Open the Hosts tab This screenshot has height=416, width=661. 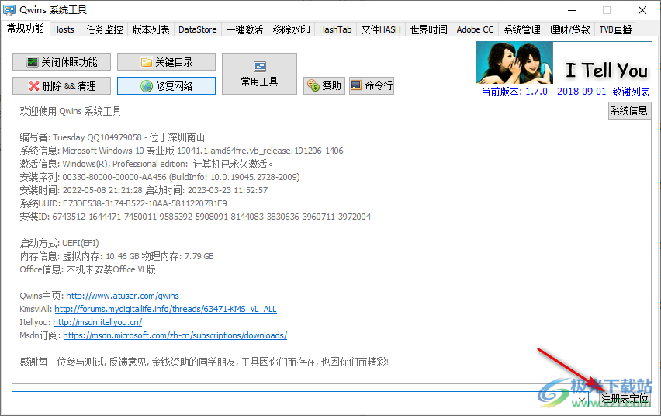tap(64, 29)
